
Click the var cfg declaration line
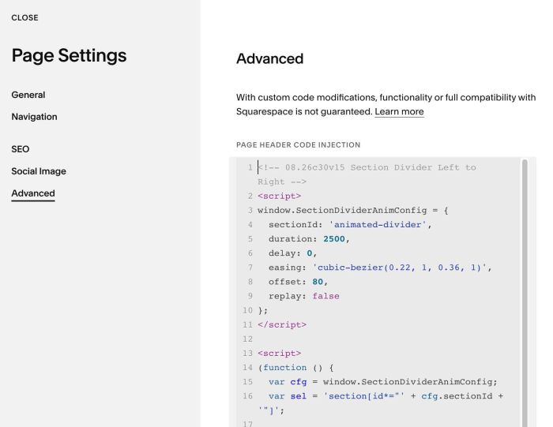[382, 381]
